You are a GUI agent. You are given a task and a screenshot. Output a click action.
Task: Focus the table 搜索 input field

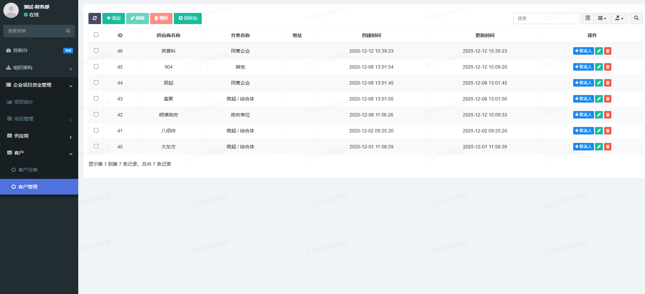pos(546,18)
